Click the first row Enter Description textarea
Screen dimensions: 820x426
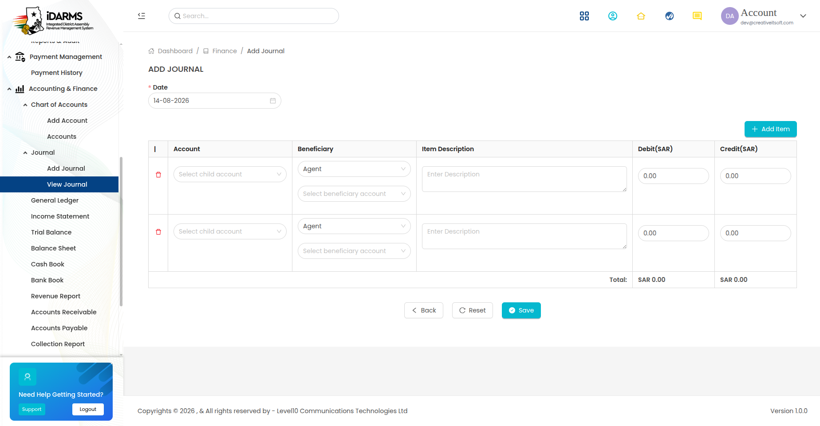[524, 179]
